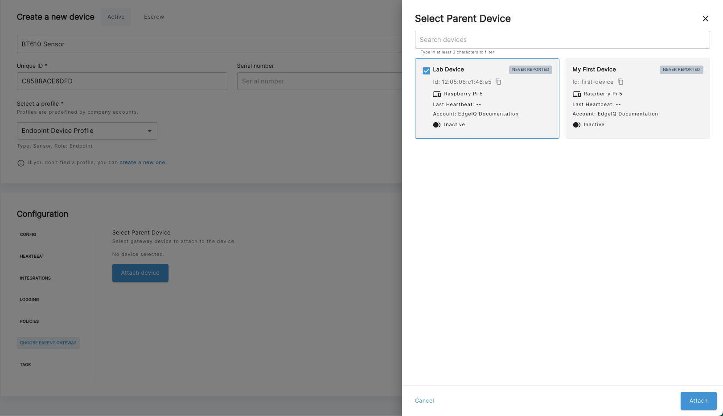Open the Config section
This screenshot has height=416, width=723.
coord(28,235)
